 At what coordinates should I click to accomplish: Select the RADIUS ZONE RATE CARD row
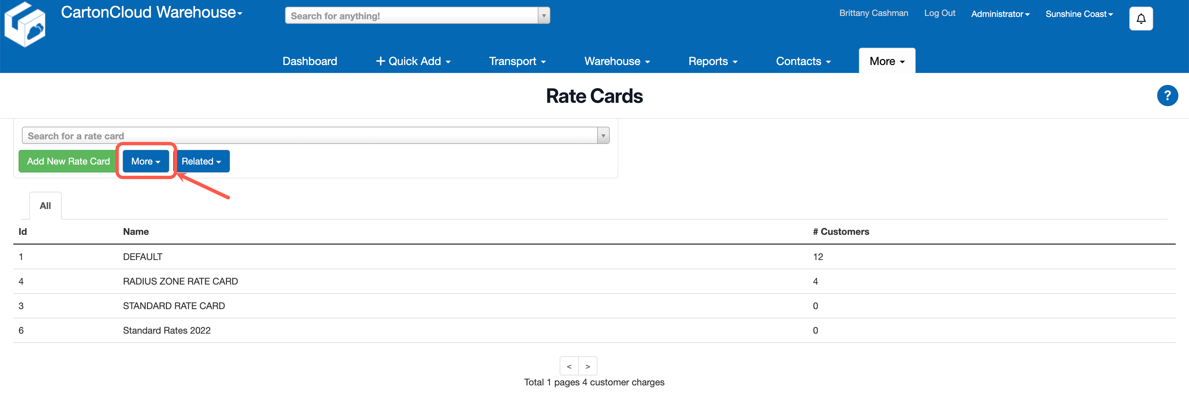(180, 281)
